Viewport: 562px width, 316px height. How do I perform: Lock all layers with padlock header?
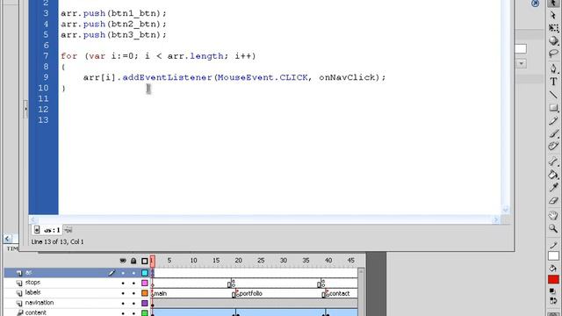point(133,261)
